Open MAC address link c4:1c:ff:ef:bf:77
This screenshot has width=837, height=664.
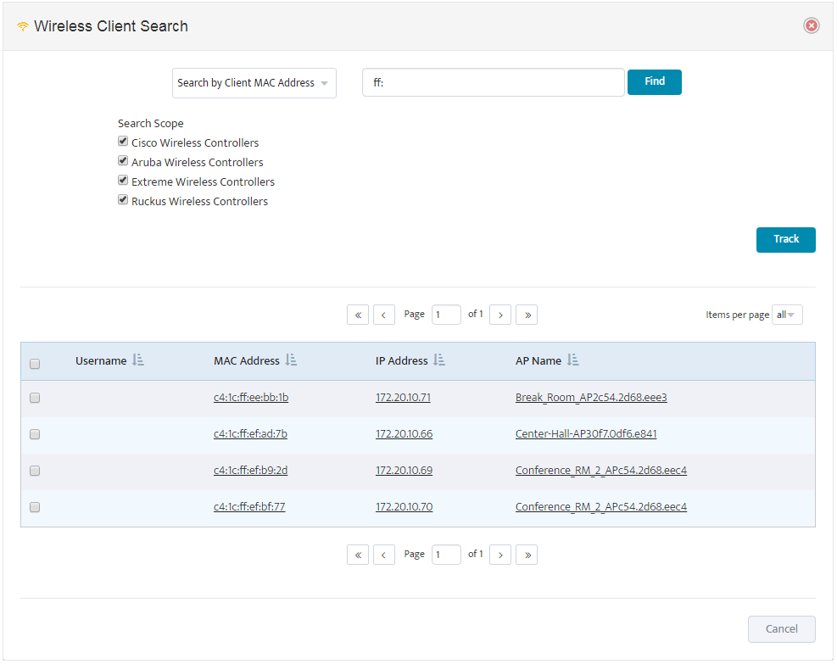(249, 506)
